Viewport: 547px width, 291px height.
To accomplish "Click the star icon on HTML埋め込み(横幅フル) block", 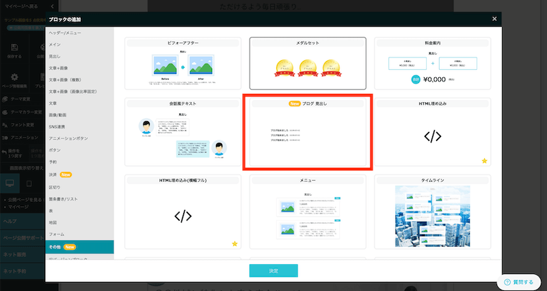I will [x=235, y=243].
